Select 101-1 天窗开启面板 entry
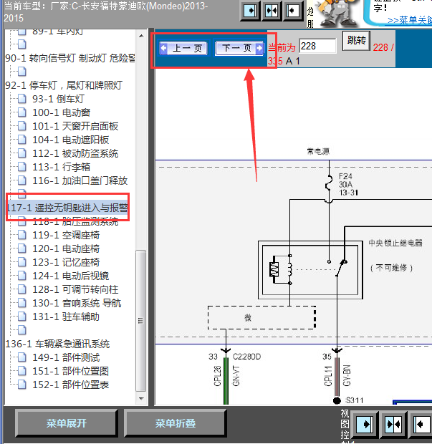 click(x=75, y=126)
